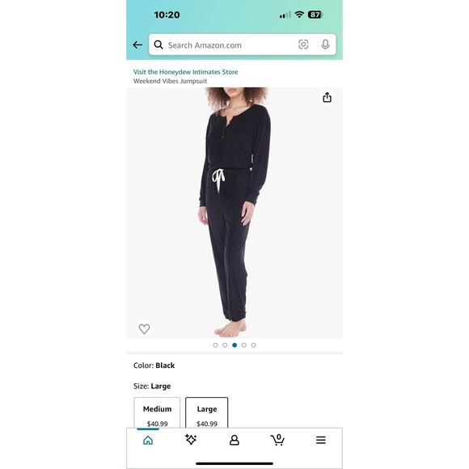Open the sparkle AI assistant tab
The width and height of the screenshot is (469, 469).
coord(191,439)
